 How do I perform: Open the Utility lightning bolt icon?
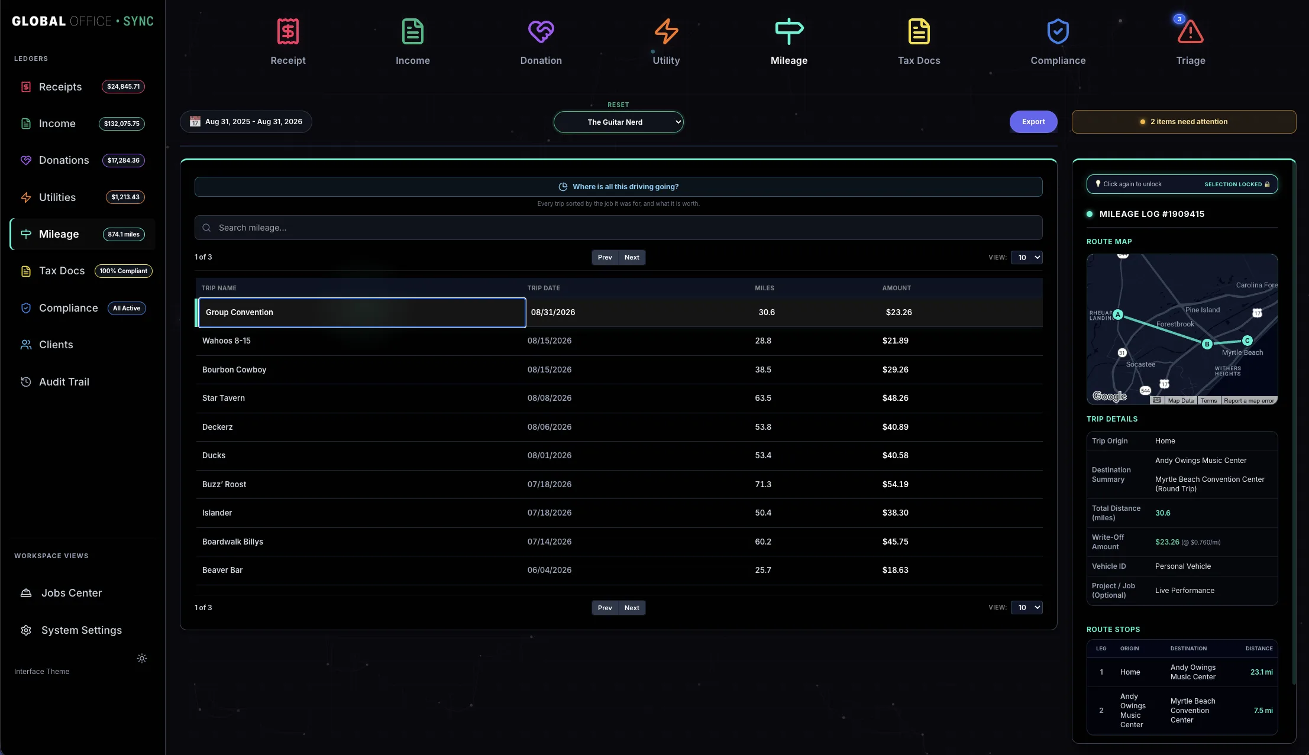[x=666, y=31]
